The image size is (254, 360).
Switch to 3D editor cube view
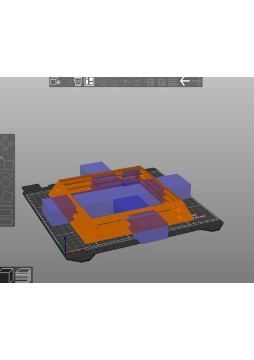(x=7, y=275)
